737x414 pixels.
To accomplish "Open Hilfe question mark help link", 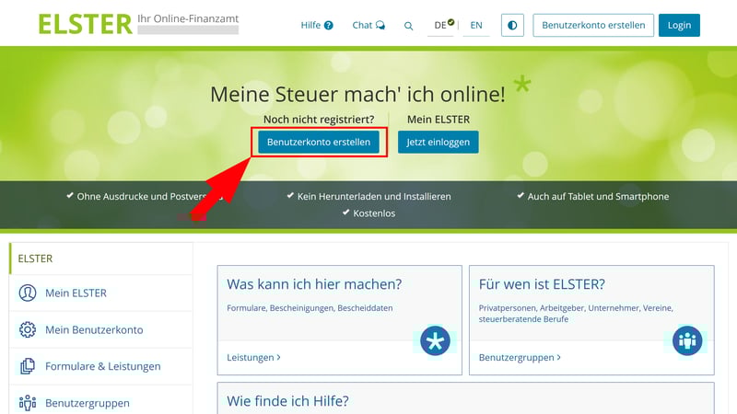I will [317, 26].
